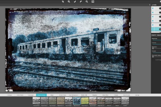Viewport: 161px width, 107px height.
Task: Tick the Invert Image checkbox
Action: 153,60
